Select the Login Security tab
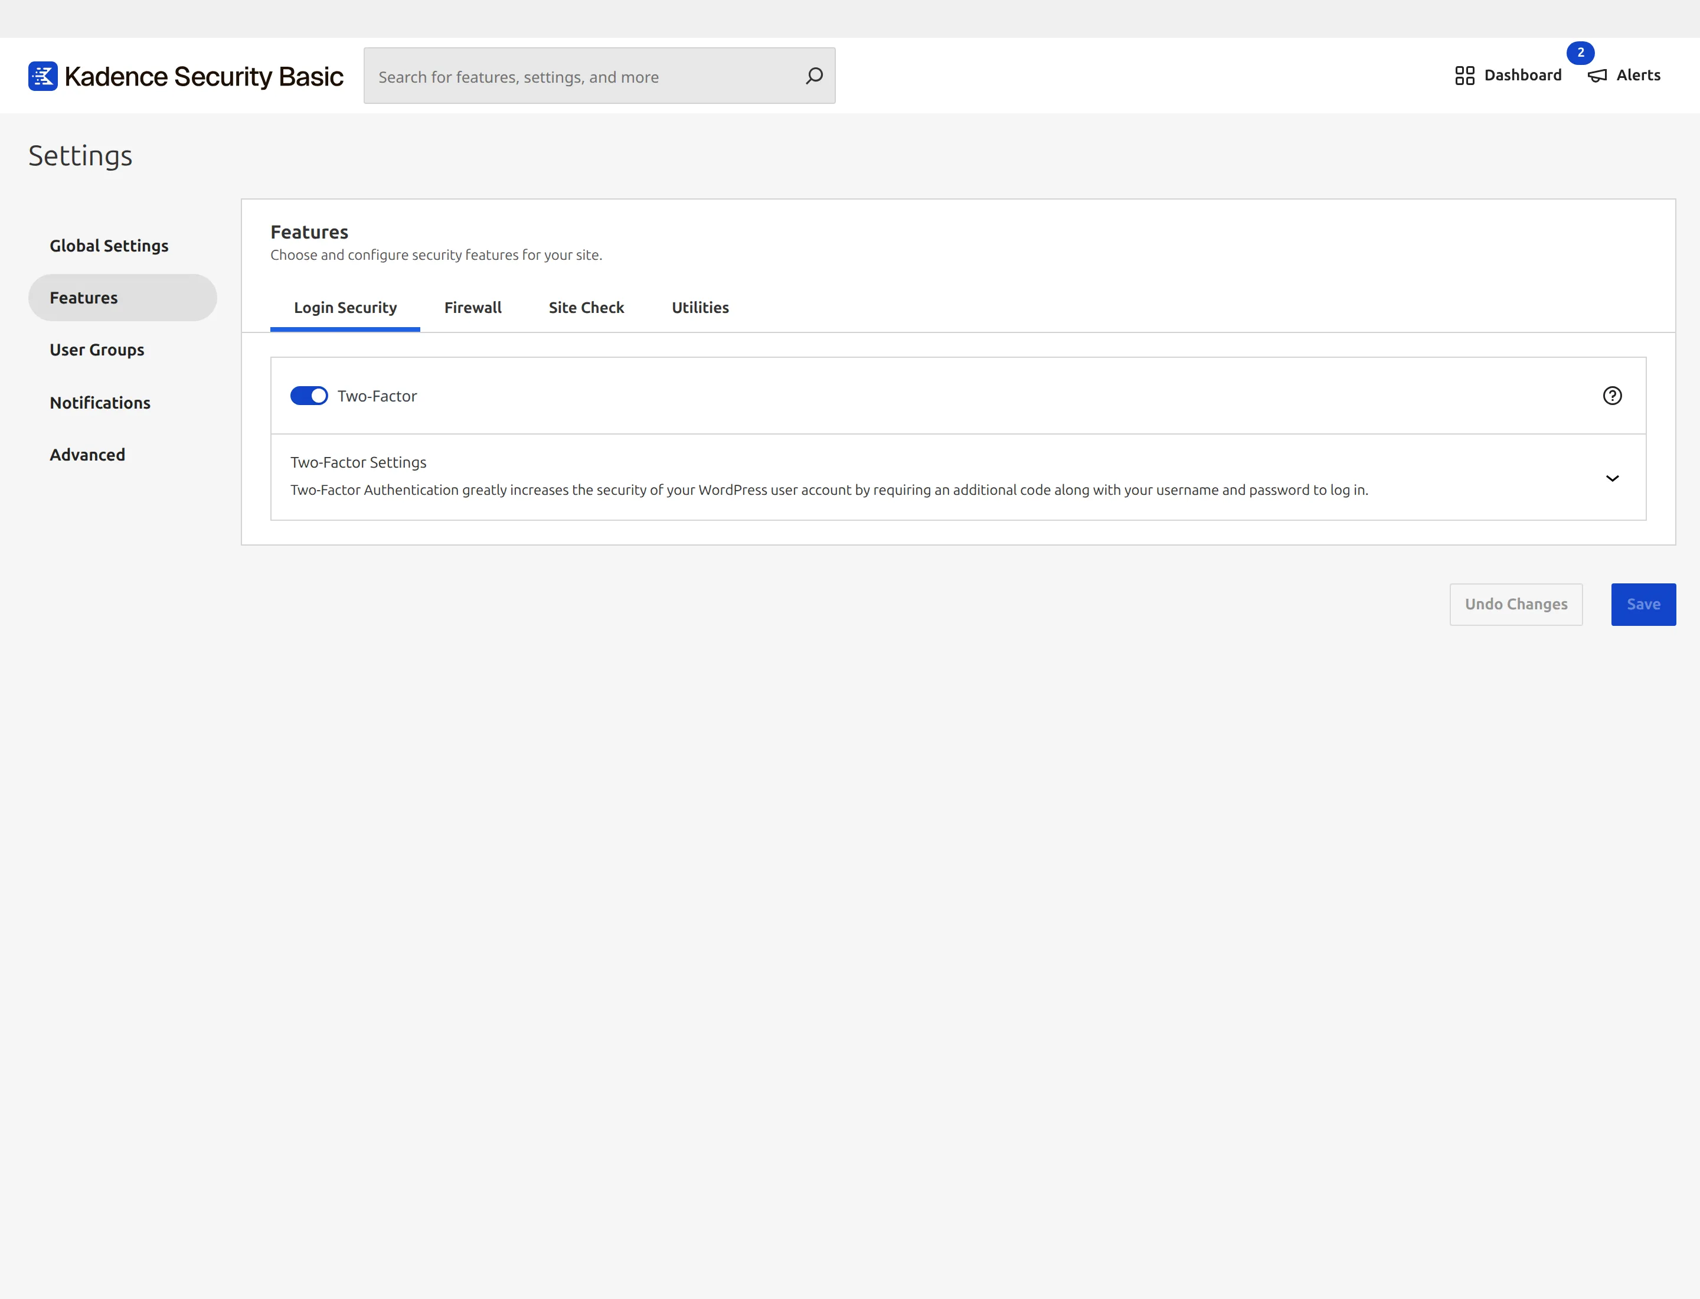Screen dimensions: 1700x1299 click(345, 308)
